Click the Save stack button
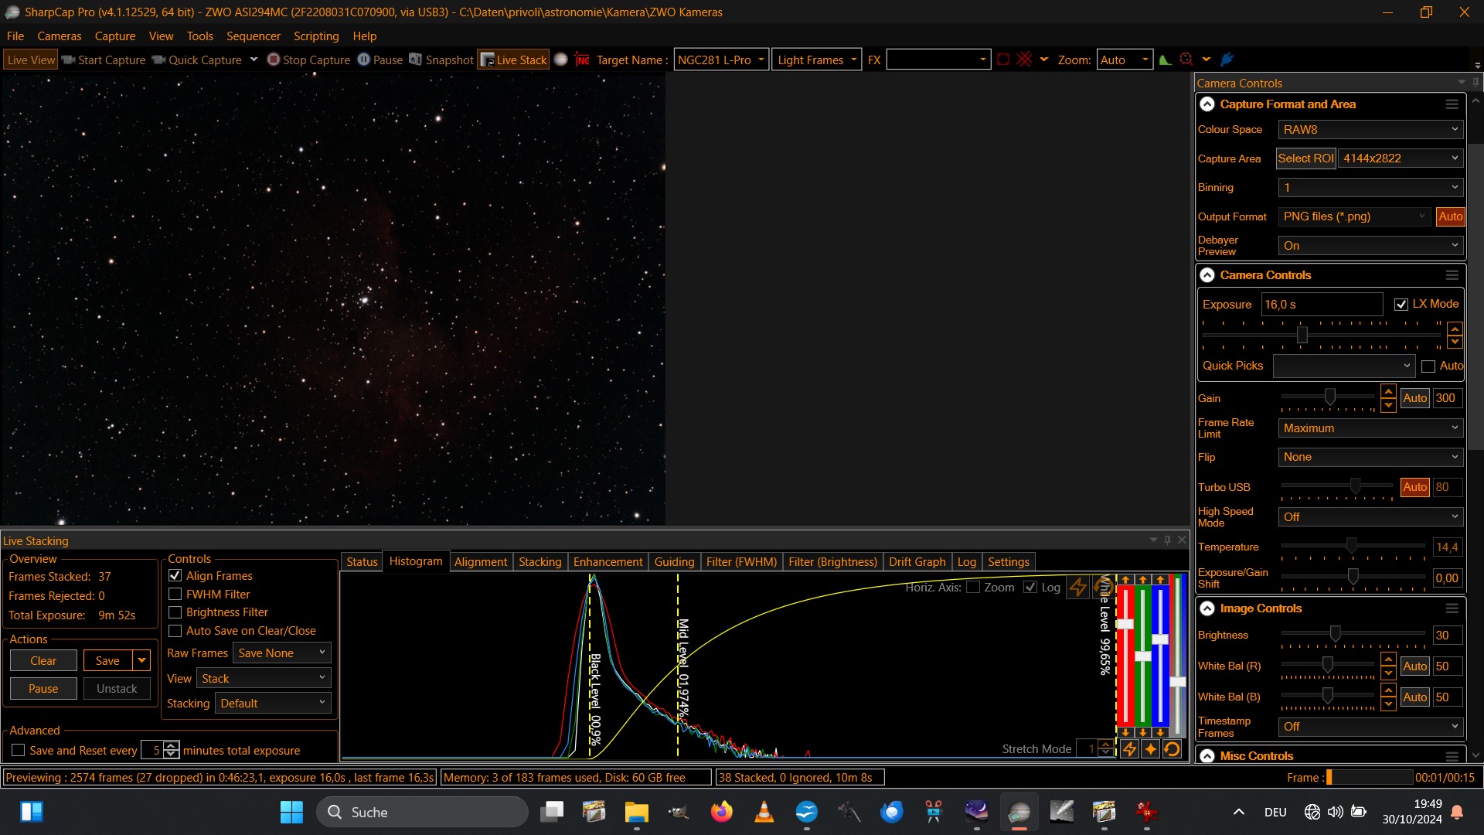 click(x=107, y=661)
